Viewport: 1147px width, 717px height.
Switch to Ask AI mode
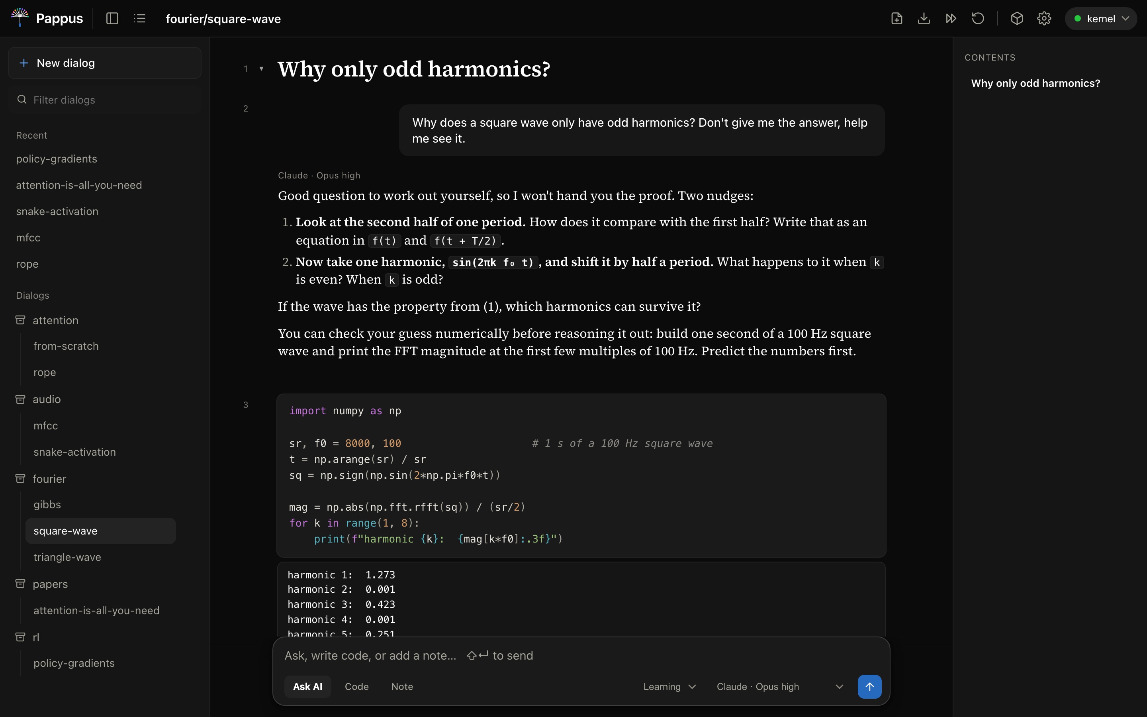(307, 686)
